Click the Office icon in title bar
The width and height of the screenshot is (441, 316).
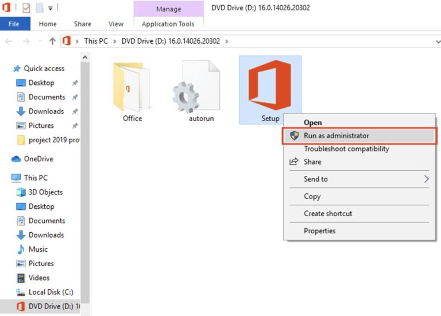click(x=6, y=7)
